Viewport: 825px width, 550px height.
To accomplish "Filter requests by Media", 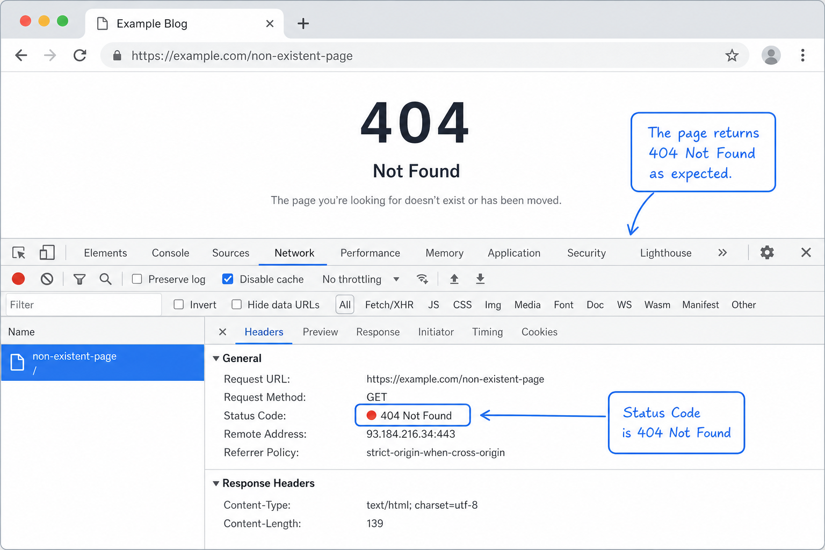I will pos(527,305).
